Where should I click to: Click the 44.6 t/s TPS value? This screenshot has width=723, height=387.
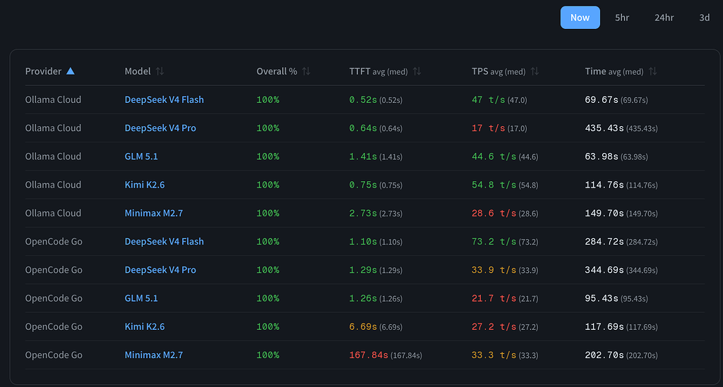(x=494, y=156)
